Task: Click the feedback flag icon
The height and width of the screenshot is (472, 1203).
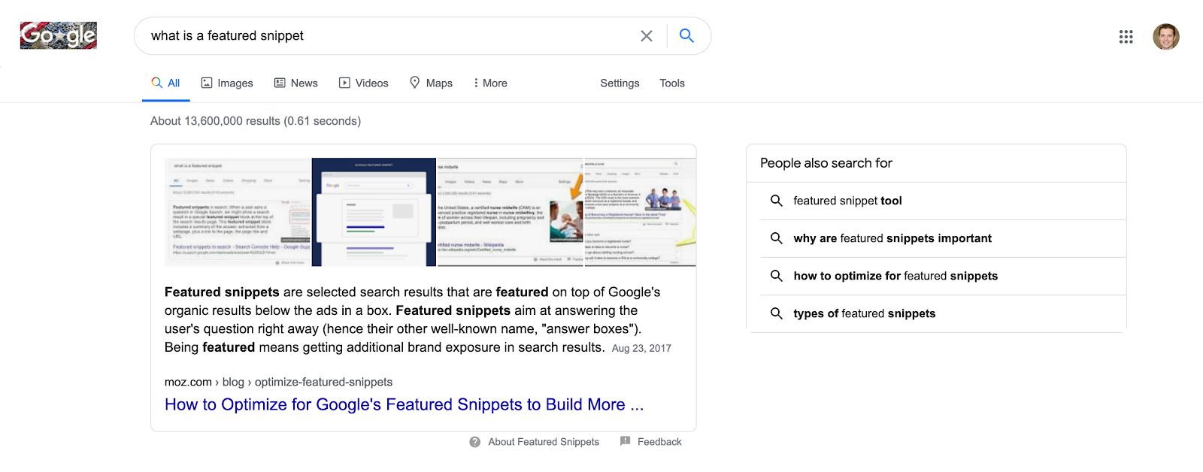Action: point(625,441)
